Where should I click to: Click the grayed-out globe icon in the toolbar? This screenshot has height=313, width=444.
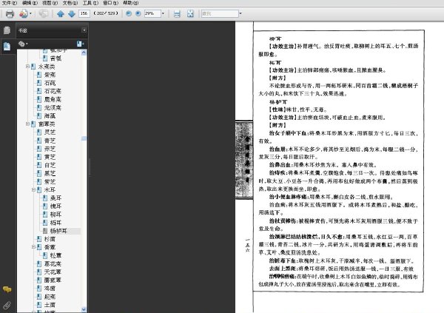[x=44, y=13]
